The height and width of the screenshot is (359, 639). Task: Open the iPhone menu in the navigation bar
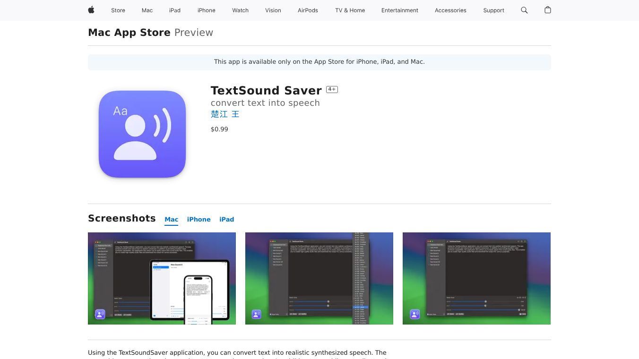click(207, 10)
